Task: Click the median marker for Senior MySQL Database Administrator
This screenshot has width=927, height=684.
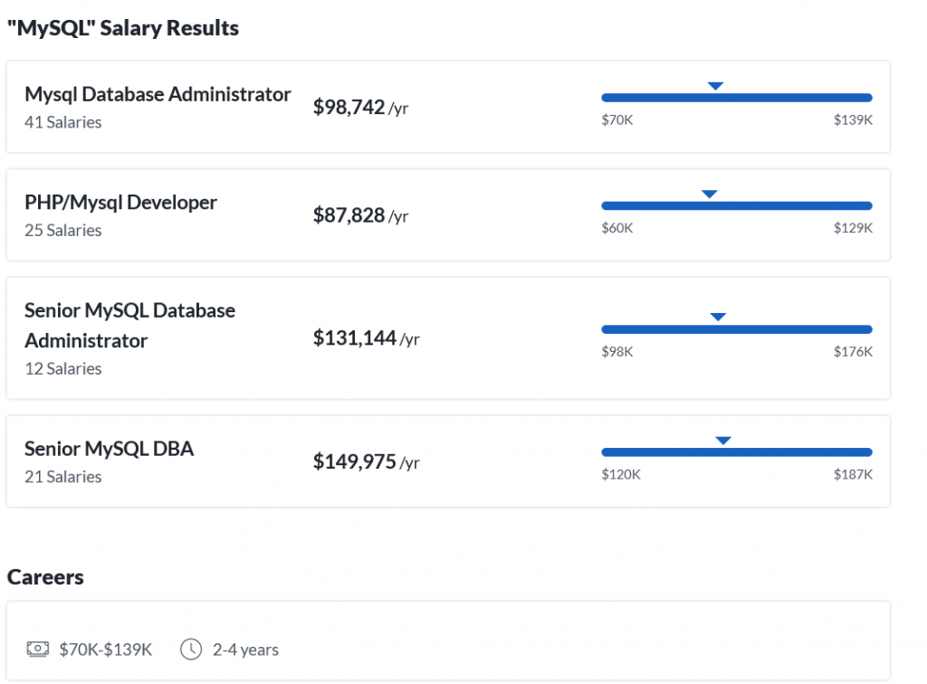Action: tap(718, 318)
